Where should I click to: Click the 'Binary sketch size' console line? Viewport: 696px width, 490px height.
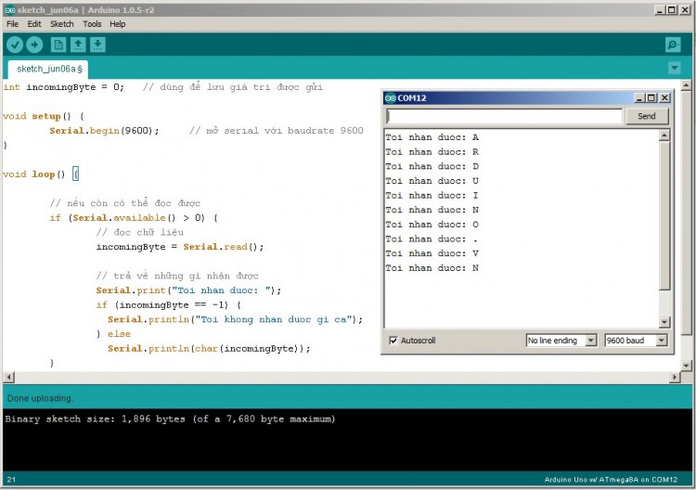click(x=170, y=419)
